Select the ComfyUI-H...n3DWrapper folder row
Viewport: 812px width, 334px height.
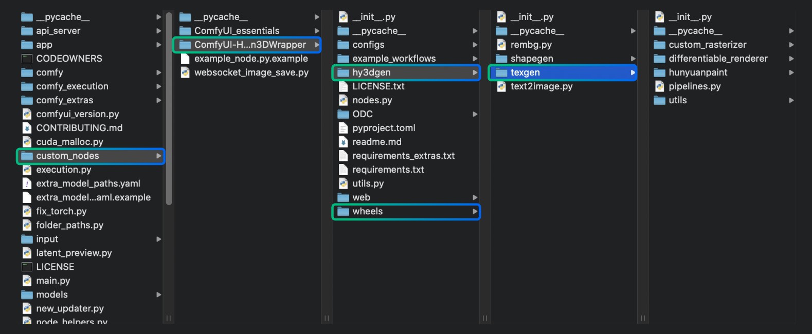point(247,45)
